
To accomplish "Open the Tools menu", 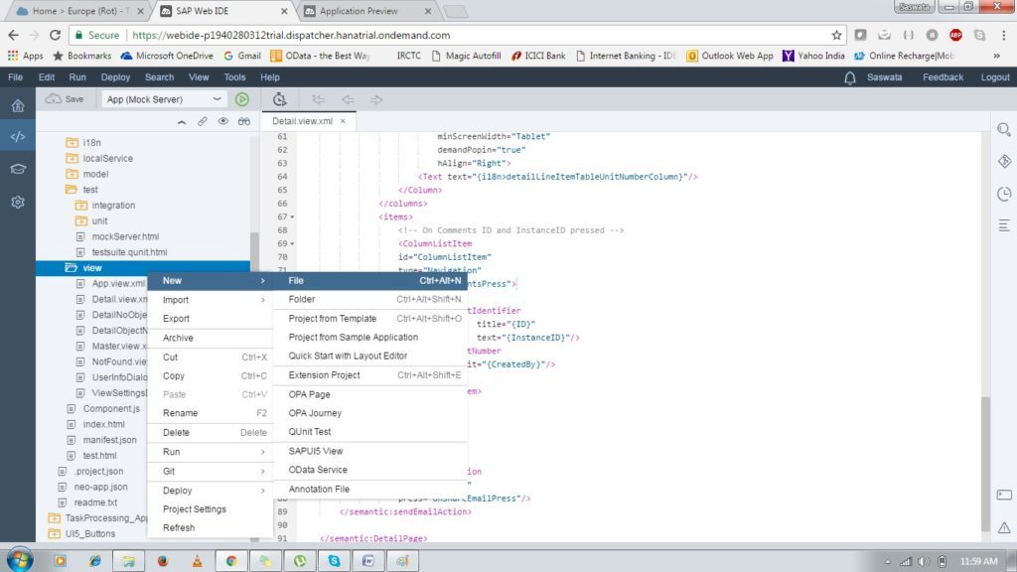I will [x=234, y=77].
